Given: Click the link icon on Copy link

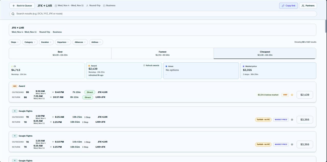Looking at the screenshot, I should (283, 6).
